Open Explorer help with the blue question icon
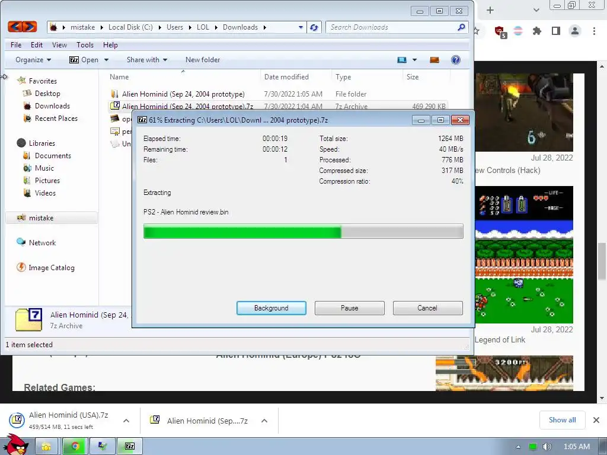Viewport: 607px width, 455px height. coord(456,60)
